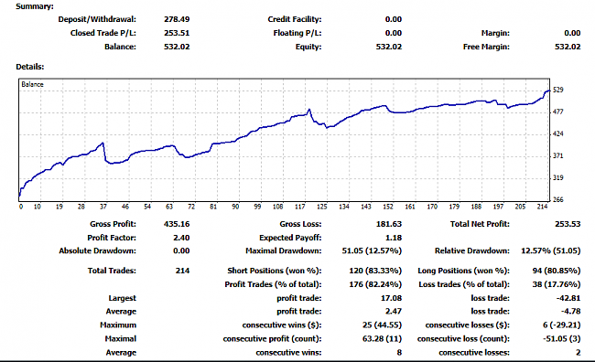The height and width of the screenshot is (362, 595).
Task: Click the Closed Trade P/L value
Action: [x=177, y=33]
